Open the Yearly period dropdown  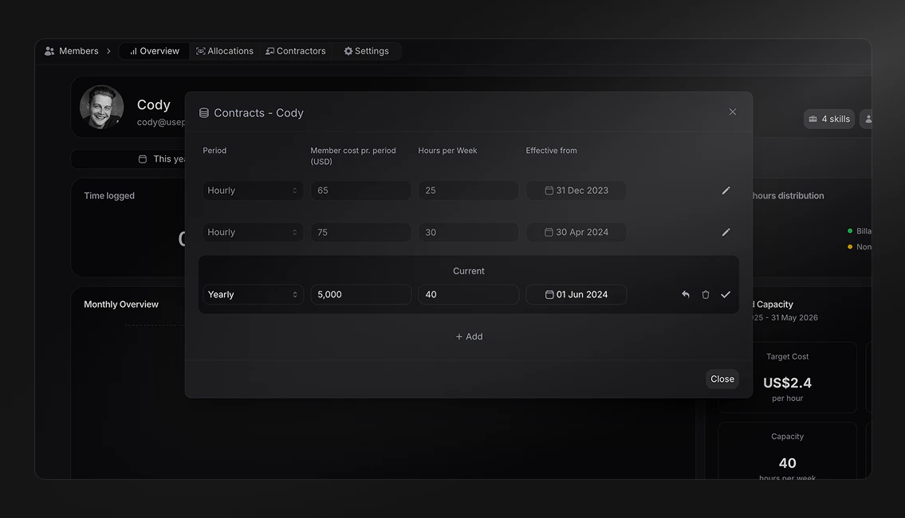253,294
